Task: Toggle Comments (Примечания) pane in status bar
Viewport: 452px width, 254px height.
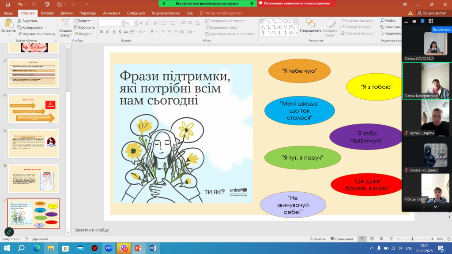Action: click(x=342, y=239)
